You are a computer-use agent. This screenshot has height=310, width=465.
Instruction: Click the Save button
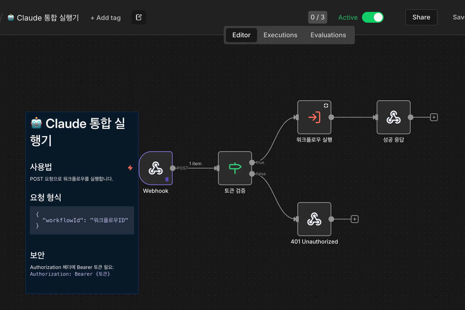click(459, 17)
